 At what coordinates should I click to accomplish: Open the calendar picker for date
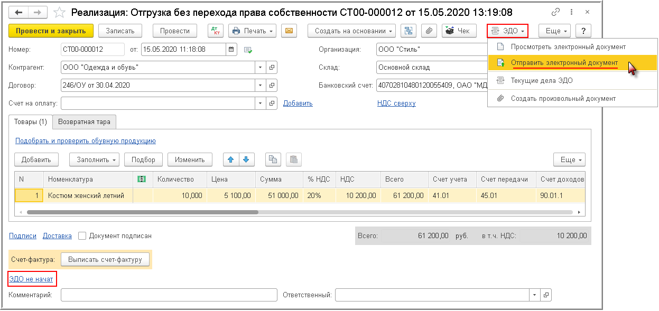point(231,50)
